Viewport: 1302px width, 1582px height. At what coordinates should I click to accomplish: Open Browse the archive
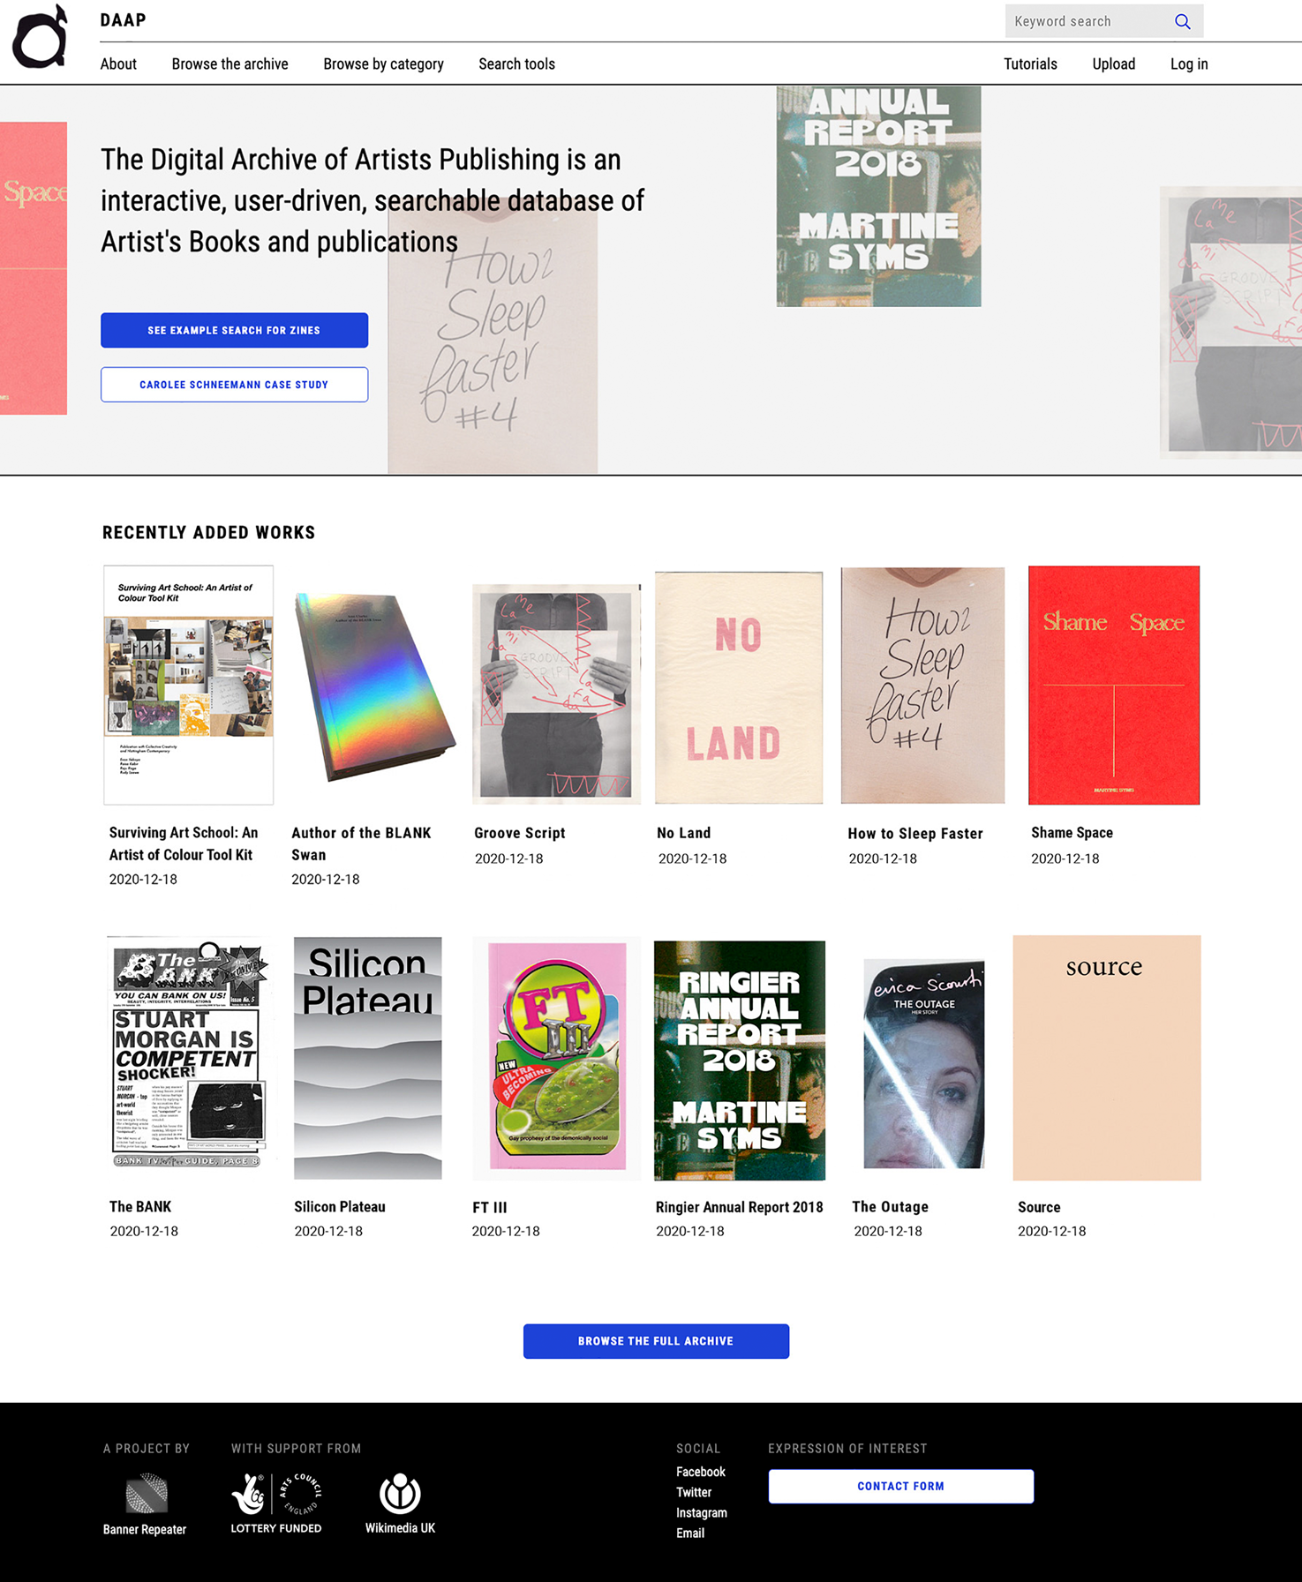tap(230, 64)
